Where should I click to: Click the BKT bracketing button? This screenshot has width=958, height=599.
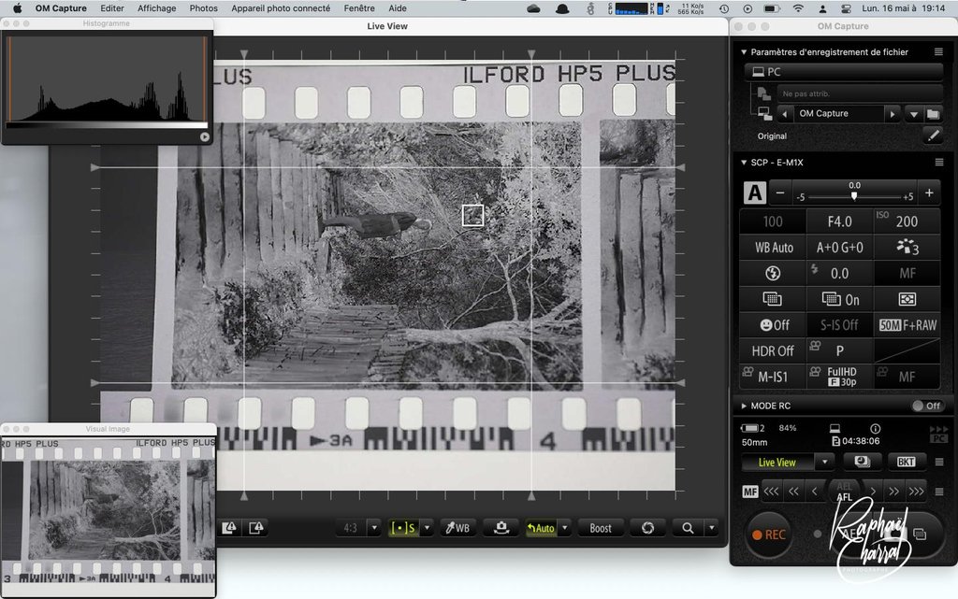906,462
